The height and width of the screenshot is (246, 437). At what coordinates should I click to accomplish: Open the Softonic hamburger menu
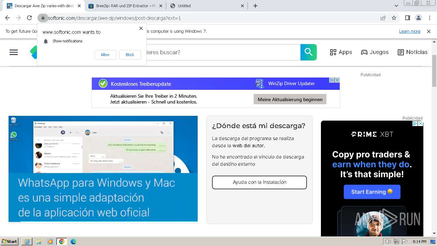(x=14, y=52)
